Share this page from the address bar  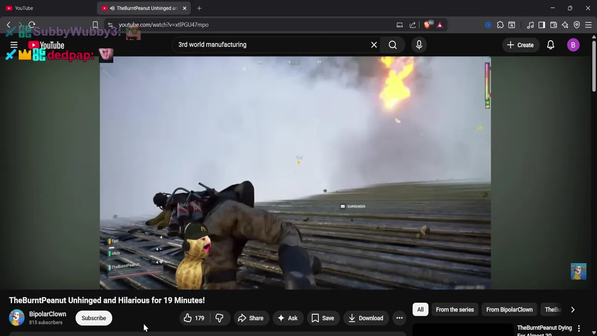coord(412,25)
